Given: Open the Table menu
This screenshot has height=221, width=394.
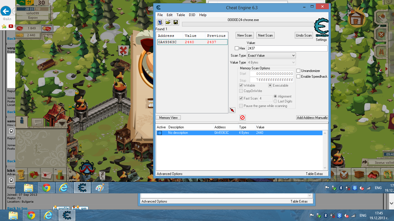Looking at the screenshot, I should pos(181,15).
